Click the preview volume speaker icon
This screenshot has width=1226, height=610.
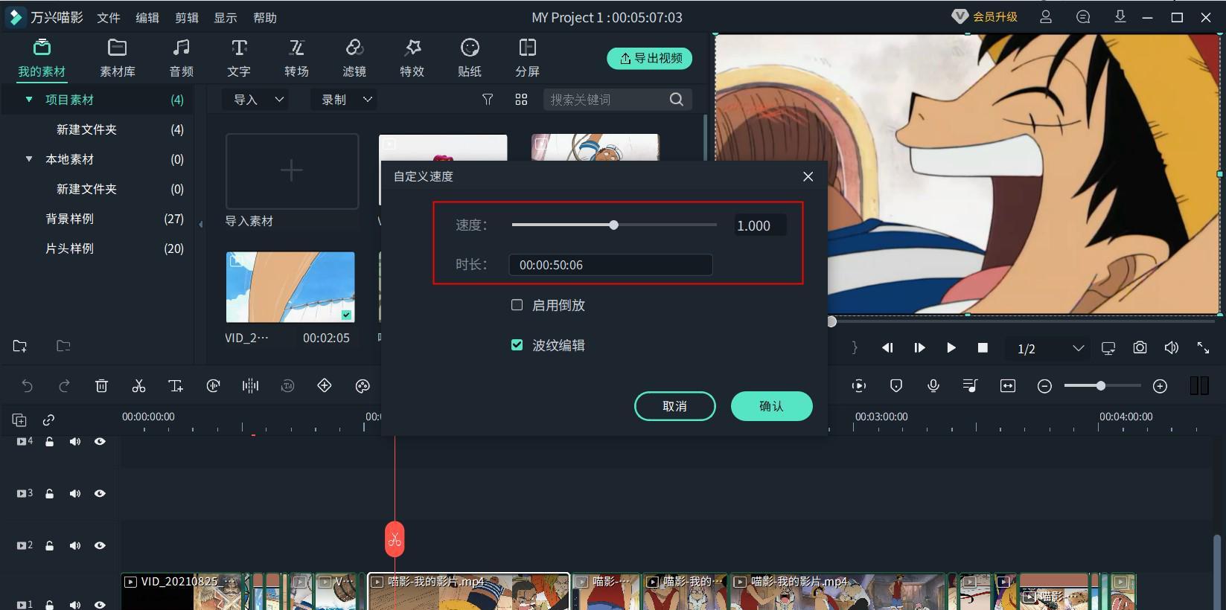(1172, 348)
